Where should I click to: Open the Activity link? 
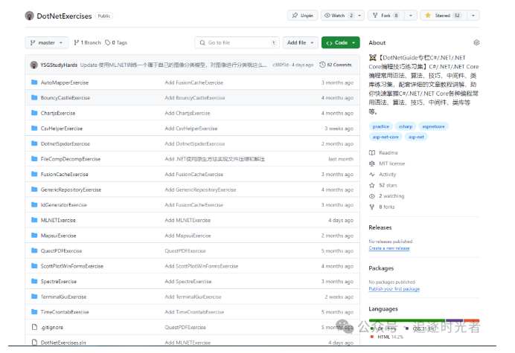[383, 174]
